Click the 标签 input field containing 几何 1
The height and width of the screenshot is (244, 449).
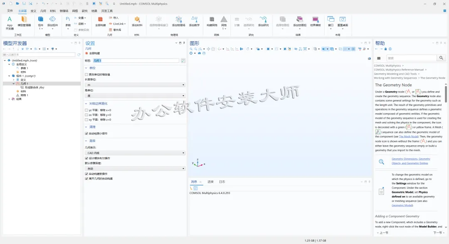click(136, 61)
